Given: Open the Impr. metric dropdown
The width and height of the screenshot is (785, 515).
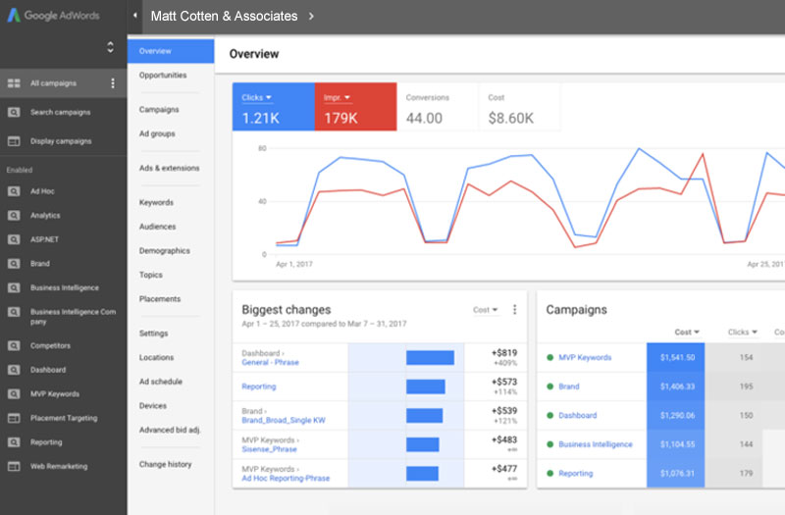Looking at the screenshot, I should click(x=337, y=97).
